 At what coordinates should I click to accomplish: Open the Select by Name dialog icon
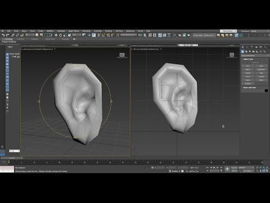coord(42,35)
